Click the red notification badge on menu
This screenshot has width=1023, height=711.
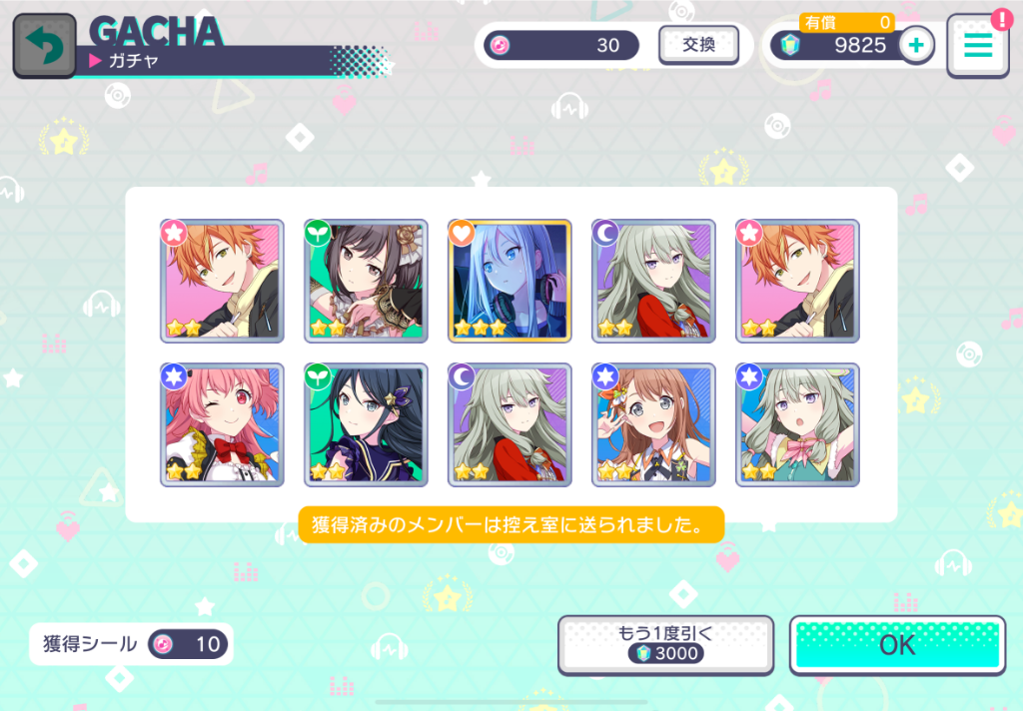(1001, 19)
